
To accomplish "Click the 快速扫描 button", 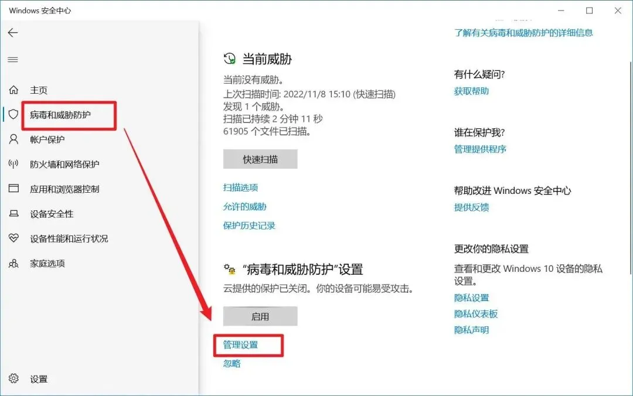I will [x=260, y=159].
